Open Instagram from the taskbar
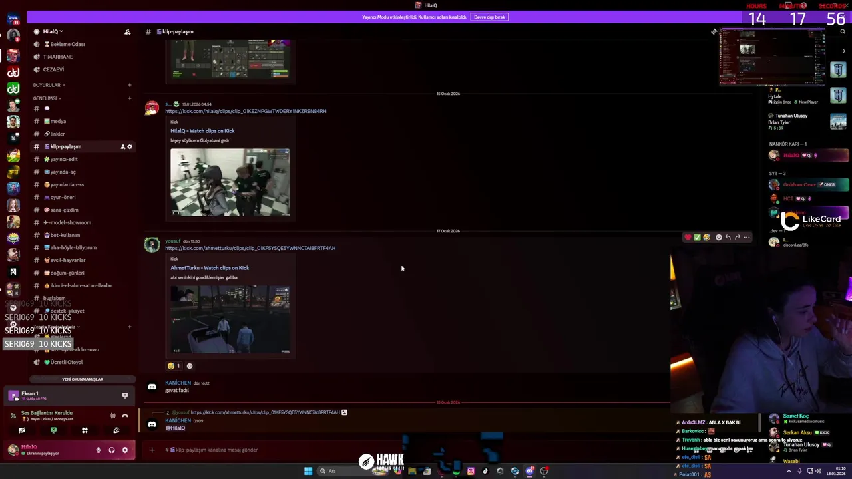Image resolution: width=852 pixels, height=479 pixels. (x=471, y=471)
